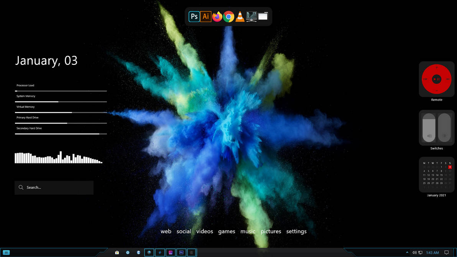
Task: Toggle the brightness switch in Switches widget
Action: (444, 128)
